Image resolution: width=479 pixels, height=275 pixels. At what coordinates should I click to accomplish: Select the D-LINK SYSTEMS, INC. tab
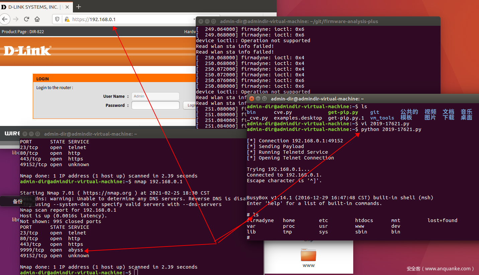pos(32,7)
